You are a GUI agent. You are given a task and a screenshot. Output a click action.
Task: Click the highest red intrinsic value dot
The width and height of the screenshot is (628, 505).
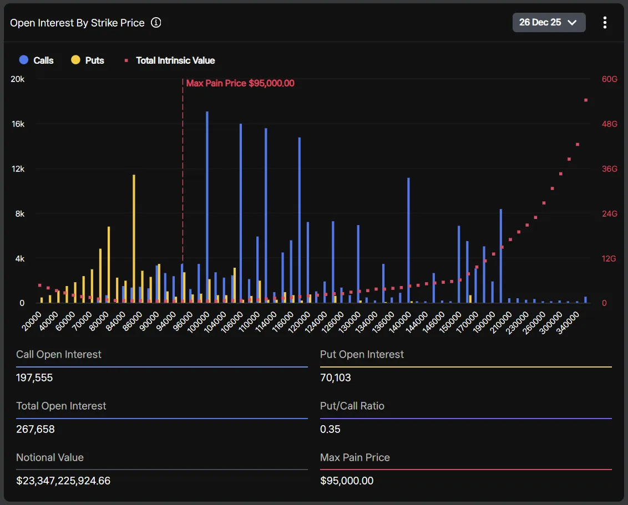pyautogui.click(x=586, y=100)
